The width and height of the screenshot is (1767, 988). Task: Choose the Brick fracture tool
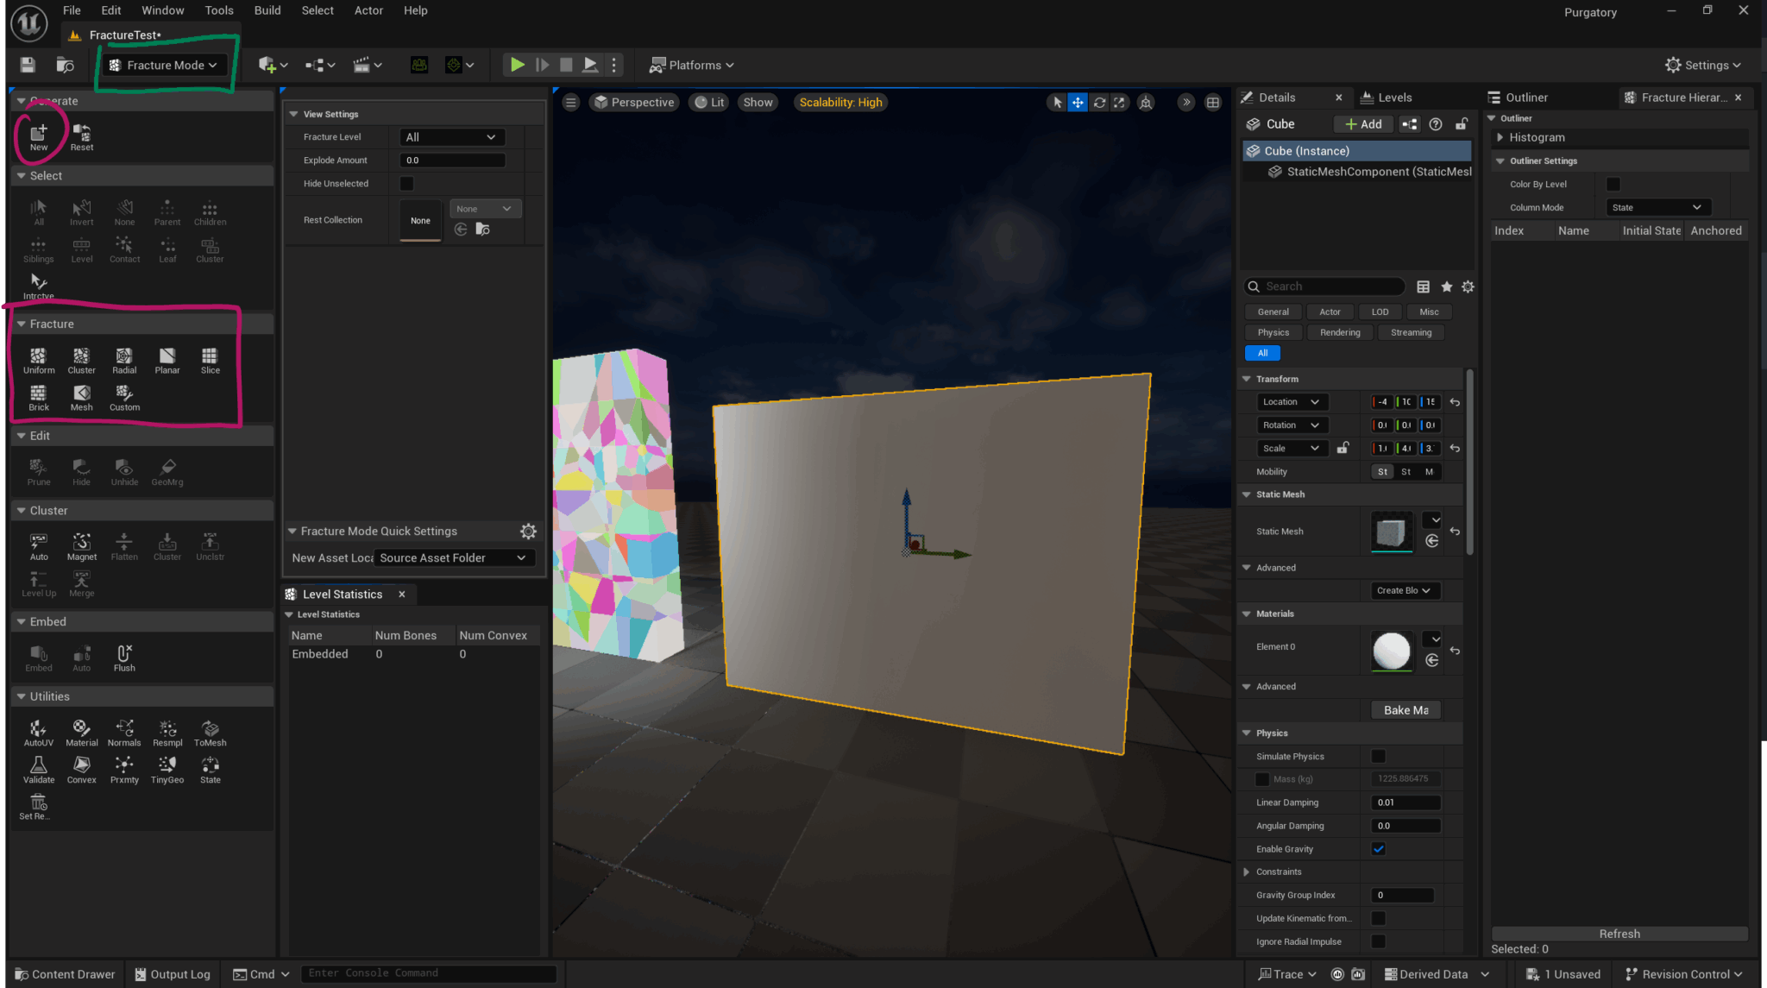(39, 397)
